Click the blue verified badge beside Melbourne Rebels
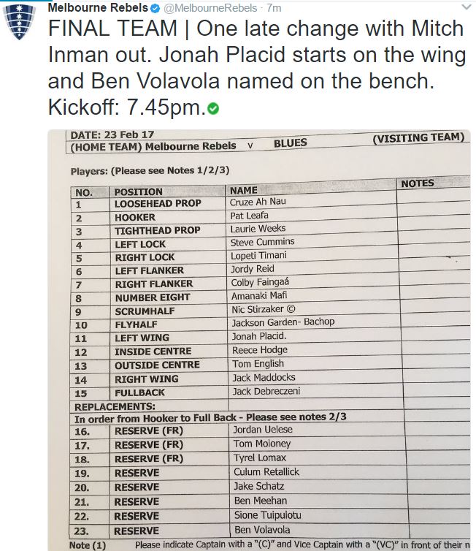476x551 pixels. (156, 9)
